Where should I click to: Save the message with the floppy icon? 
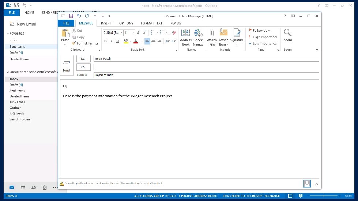pyautogui.click(x=71, y=16)
